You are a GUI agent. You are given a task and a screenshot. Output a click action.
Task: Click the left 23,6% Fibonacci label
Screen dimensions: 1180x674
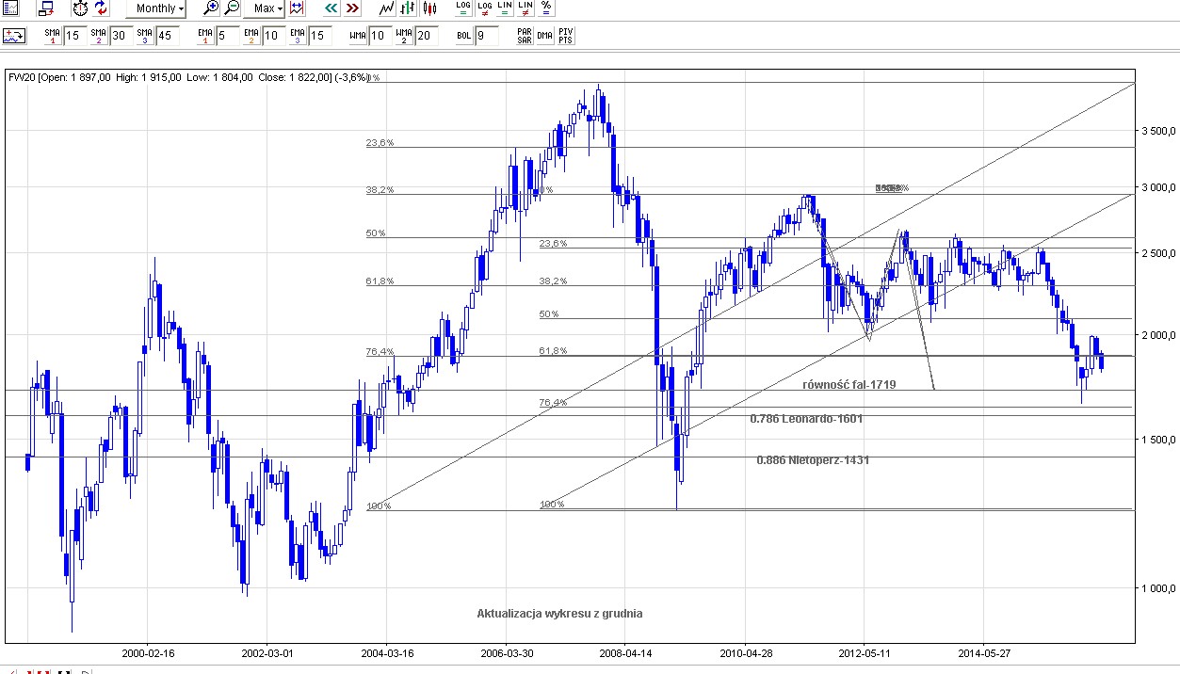coord(380,143)
